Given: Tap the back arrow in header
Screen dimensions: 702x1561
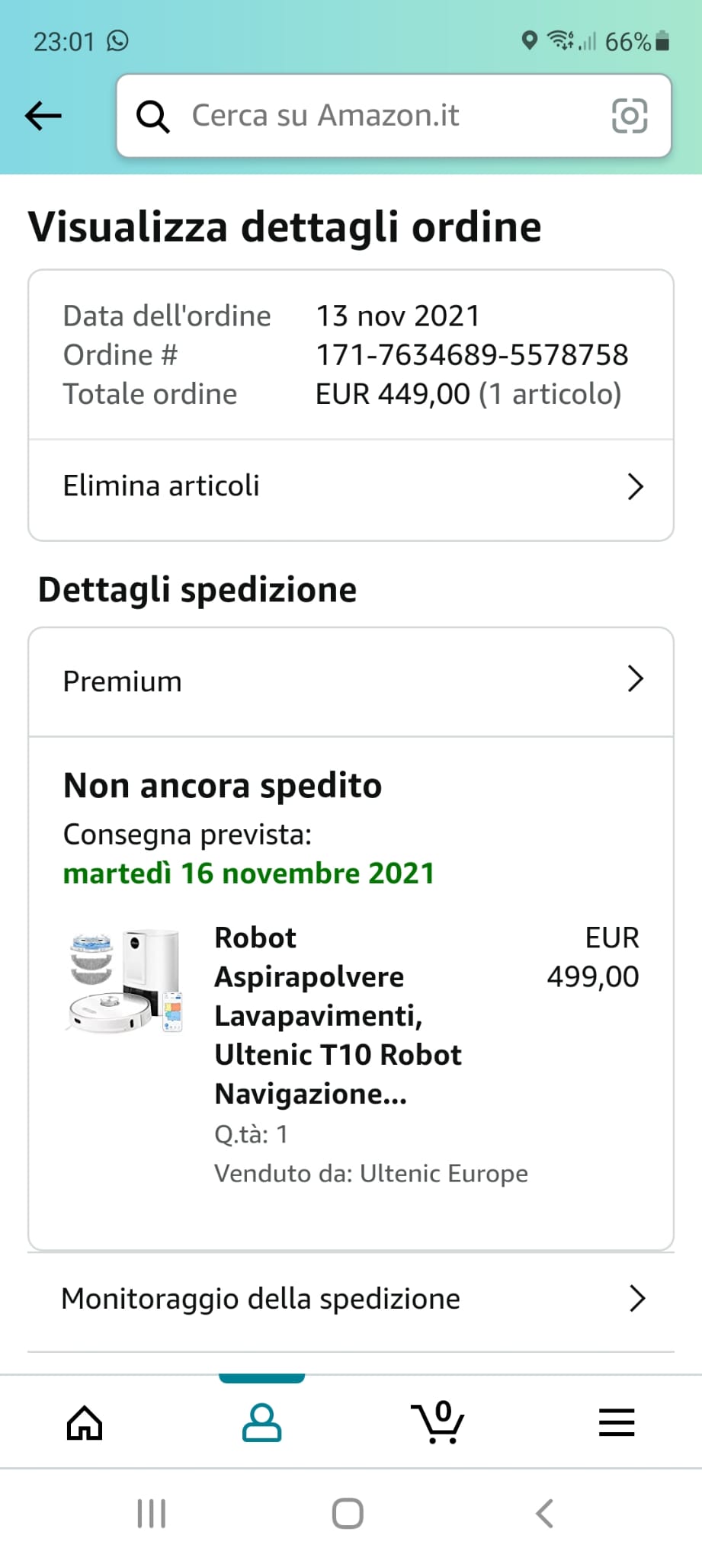Looking at the screenshot, I should [43, 116].
